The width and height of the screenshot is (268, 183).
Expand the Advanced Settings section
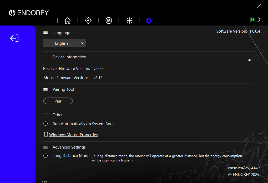click(x=45, y=147)
